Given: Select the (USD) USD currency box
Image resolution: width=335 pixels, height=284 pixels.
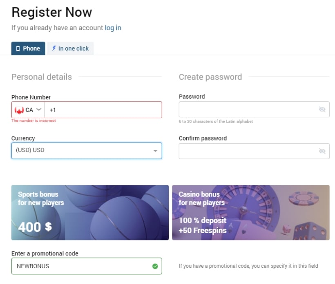Looking at the screenshot, I should point(87,151).
